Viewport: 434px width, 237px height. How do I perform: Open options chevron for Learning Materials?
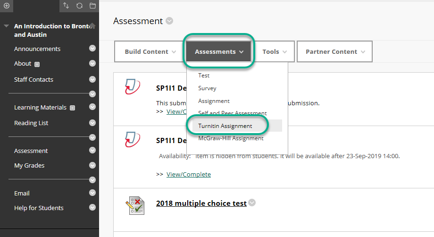92,107
